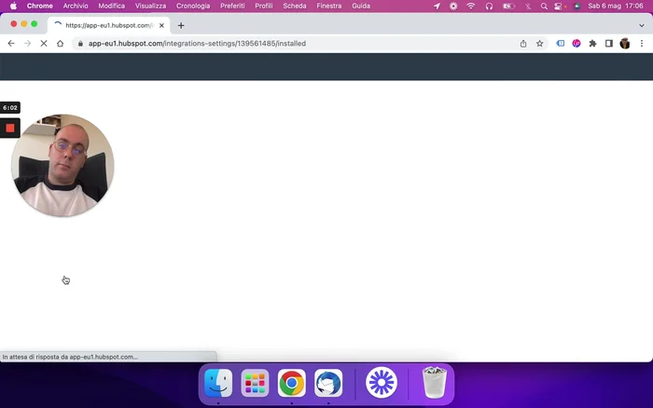Screen dimensions: 653x408
Task: Go back to the previous page
Action: click(11, 44)
